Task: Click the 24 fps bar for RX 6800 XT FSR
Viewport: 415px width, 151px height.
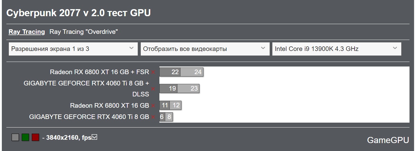Action: coord(192,72)
